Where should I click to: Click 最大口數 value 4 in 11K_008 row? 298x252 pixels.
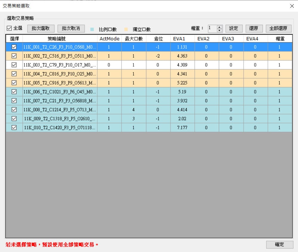pos(133,110)
